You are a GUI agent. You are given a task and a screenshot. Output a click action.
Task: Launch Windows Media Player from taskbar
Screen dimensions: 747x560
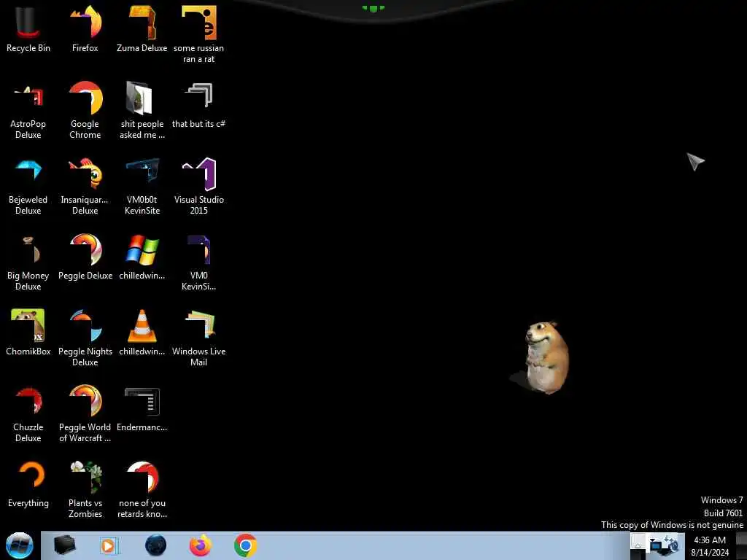[x=109, y=545]
